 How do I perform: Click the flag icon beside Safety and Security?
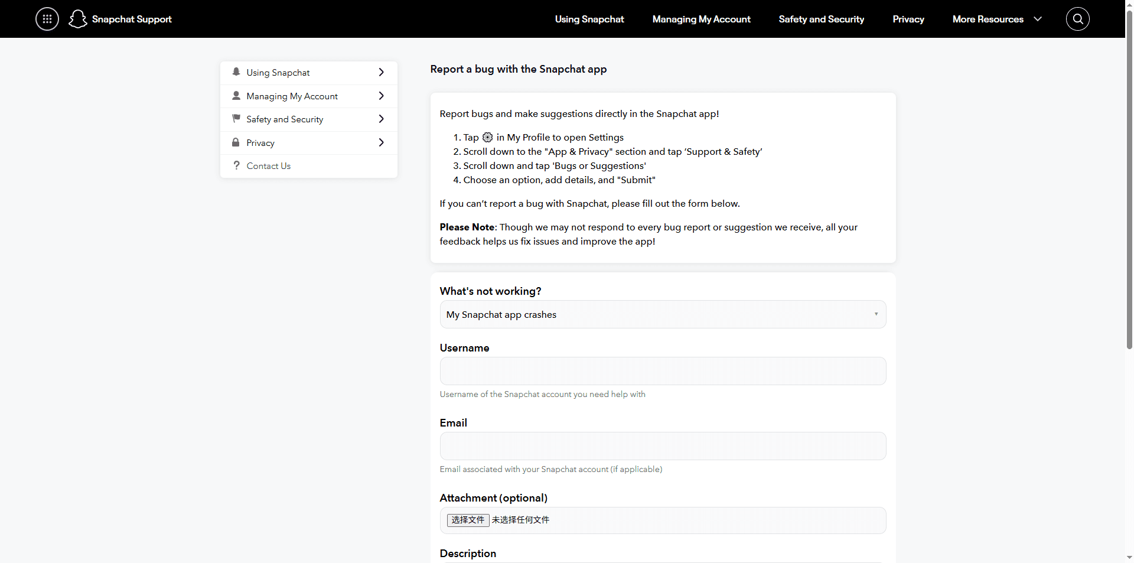tap(236, 119)
